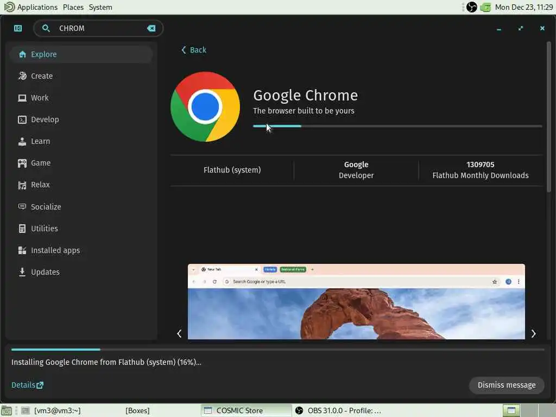
Task: Toggle the sidebar panel icon
Action: [x=18, y=28]
